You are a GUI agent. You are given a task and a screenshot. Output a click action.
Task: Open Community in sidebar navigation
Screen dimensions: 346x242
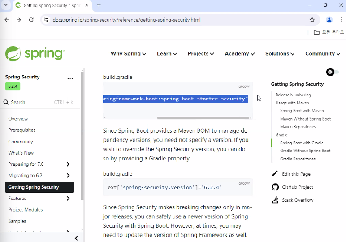tap(21, 142)
